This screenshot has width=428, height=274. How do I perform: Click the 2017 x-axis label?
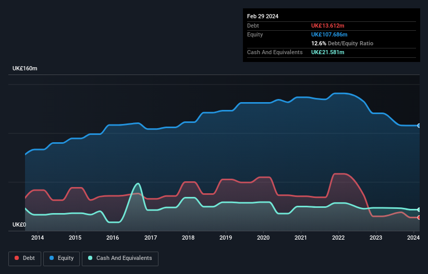coord(151,238)
